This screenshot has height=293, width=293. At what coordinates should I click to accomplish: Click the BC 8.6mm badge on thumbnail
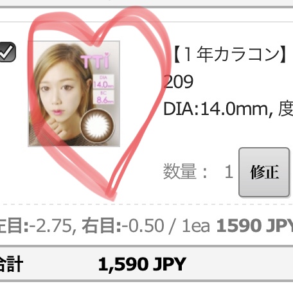point(103,97)
